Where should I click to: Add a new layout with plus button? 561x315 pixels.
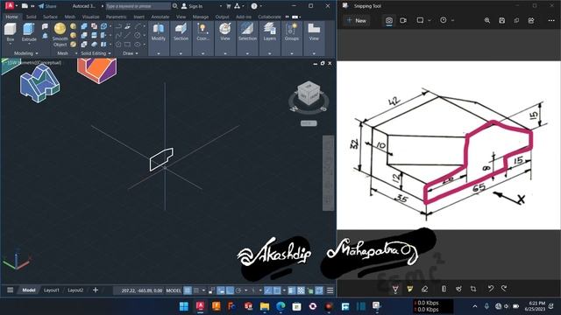pyautogui.click(x=96, y=290)
